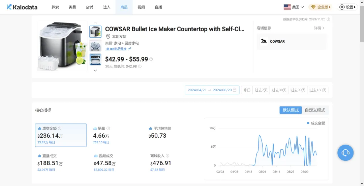Viewport: 364px width, 186px height.
Task: Click the bar chart icon beside 直播成交
Action: [39, 156]
